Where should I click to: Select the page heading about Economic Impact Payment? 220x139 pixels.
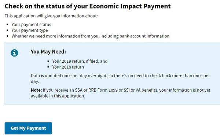point(88,6)
